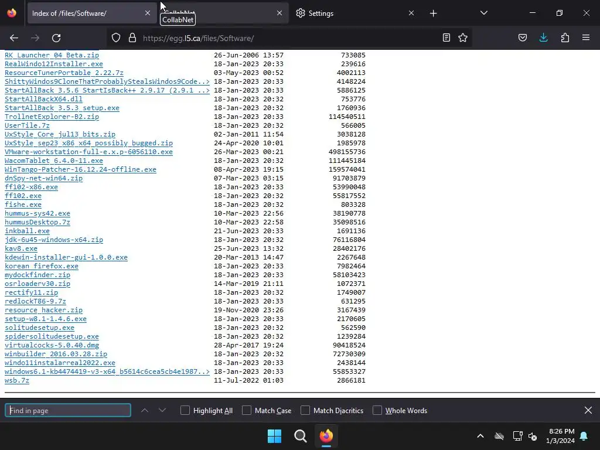Download VMware-workstation-full-e.x.p-6056110.exe
The height and width of the screenshot is (450, 600).
(89, 152)
